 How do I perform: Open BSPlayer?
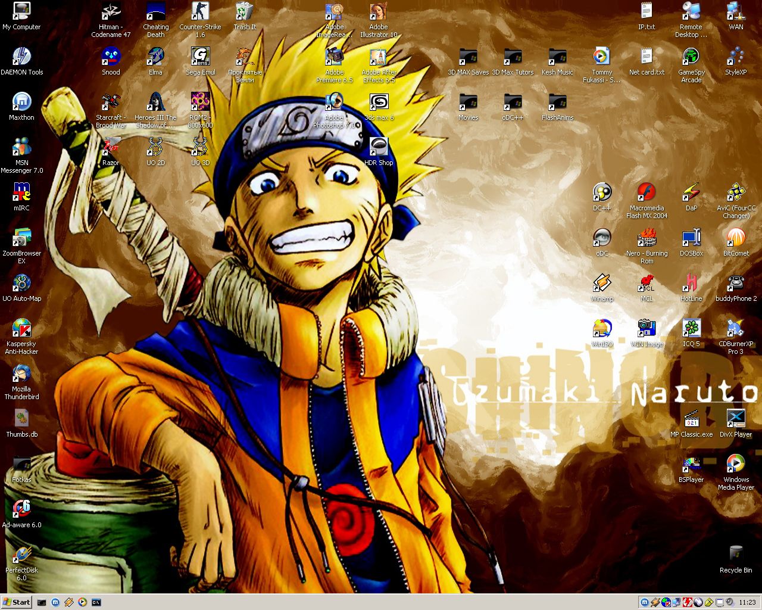(691, 469)
